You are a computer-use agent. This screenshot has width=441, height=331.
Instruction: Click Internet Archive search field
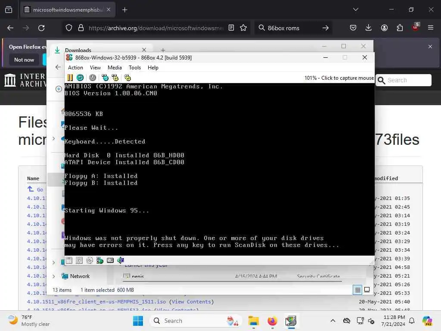(404, 80)
